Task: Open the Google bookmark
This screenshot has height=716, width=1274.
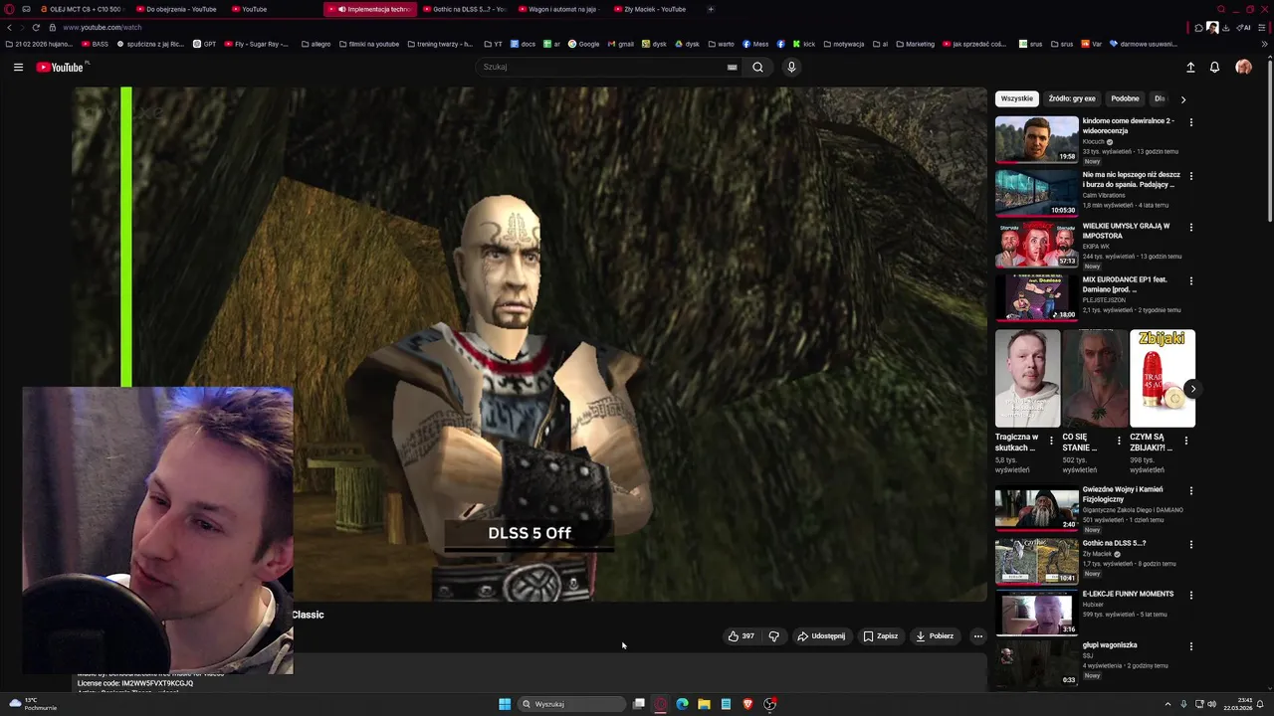Action: click(x=584, y=44)
